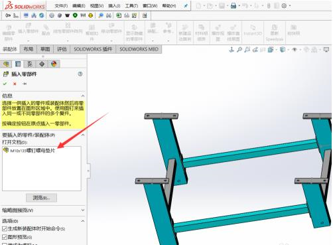Click the blue magnifier search toolbar icon
This screenshot has width=333, height=245.
tap(101, 15)
